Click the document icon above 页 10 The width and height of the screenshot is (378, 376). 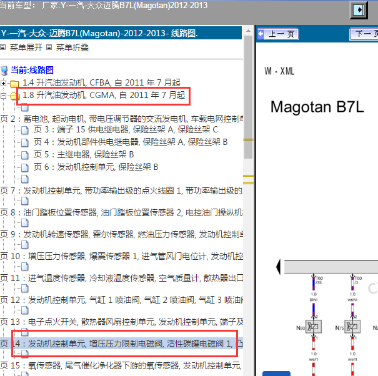(24, 245)
